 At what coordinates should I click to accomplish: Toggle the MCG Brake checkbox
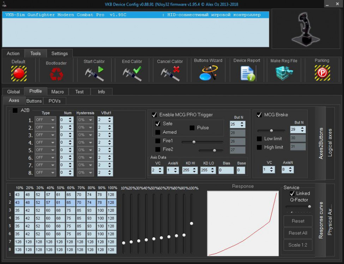pyautogui.click(x=259, y=115)
